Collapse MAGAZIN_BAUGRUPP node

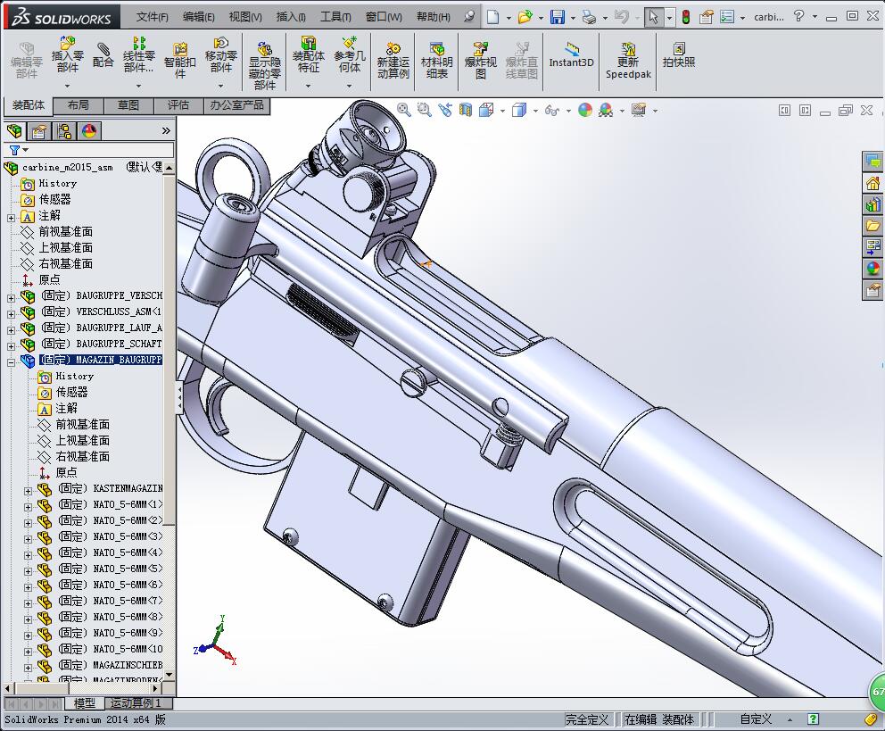(x=11, y=361)
